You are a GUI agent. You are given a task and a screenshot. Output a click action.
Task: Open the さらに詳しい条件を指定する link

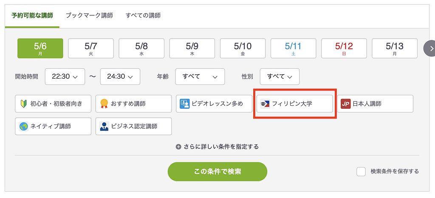221,147
